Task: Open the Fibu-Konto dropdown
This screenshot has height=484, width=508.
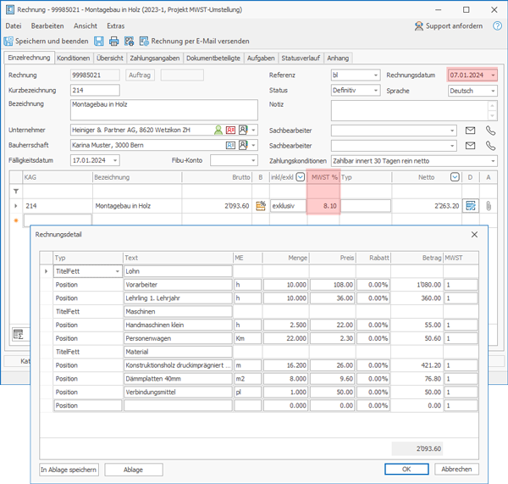Action: 253,160
